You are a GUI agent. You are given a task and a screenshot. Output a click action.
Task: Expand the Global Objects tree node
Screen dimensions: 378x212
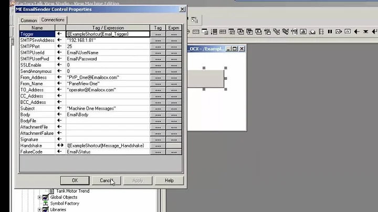(39, 197)
